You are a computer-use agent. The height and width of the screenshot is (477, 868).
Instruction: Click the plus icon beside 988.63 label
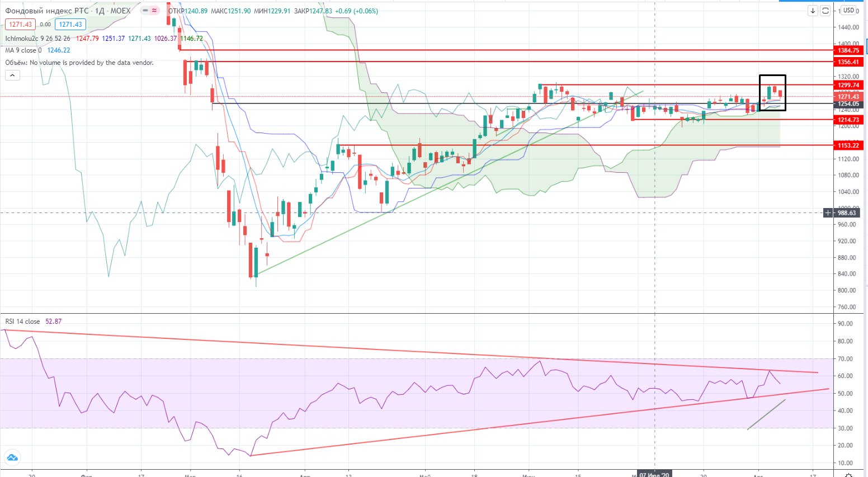click(828, 213)
